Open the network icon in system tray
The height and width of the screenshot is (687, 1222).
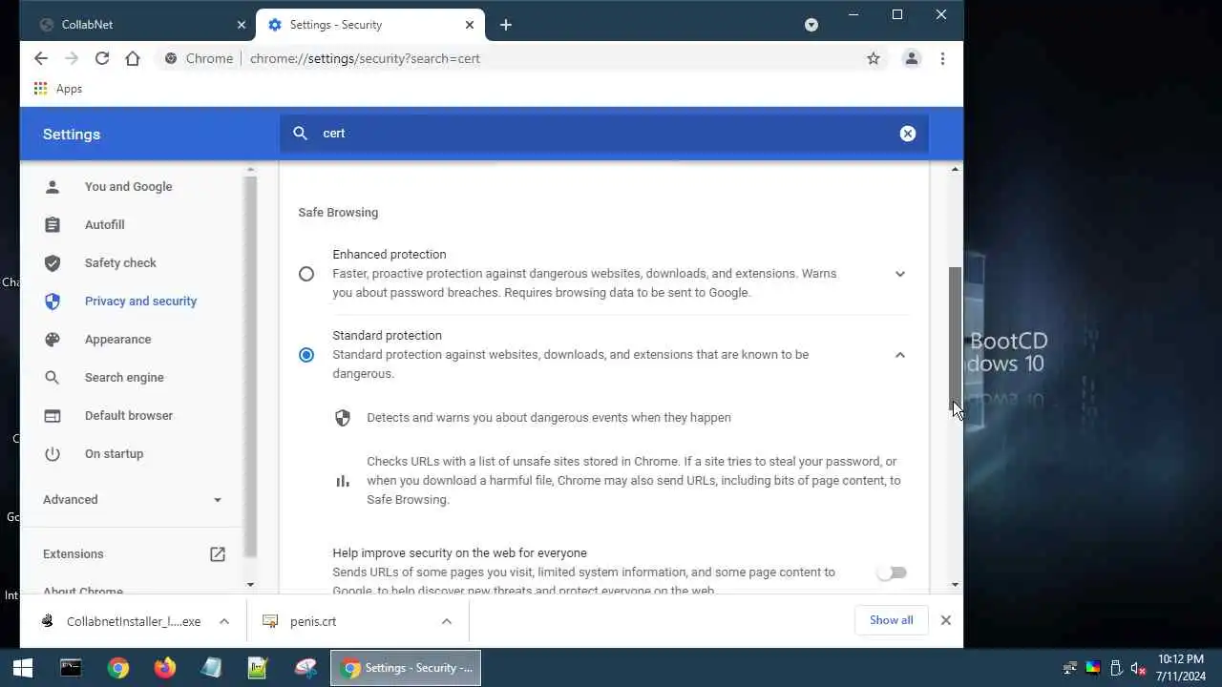[x=1070, y=668]
